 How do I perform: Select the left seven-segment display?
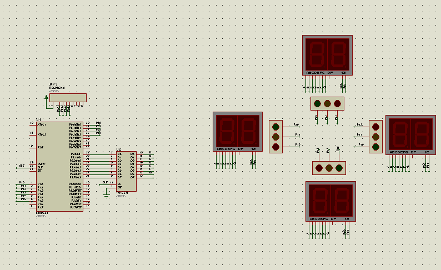coord(238,132)
